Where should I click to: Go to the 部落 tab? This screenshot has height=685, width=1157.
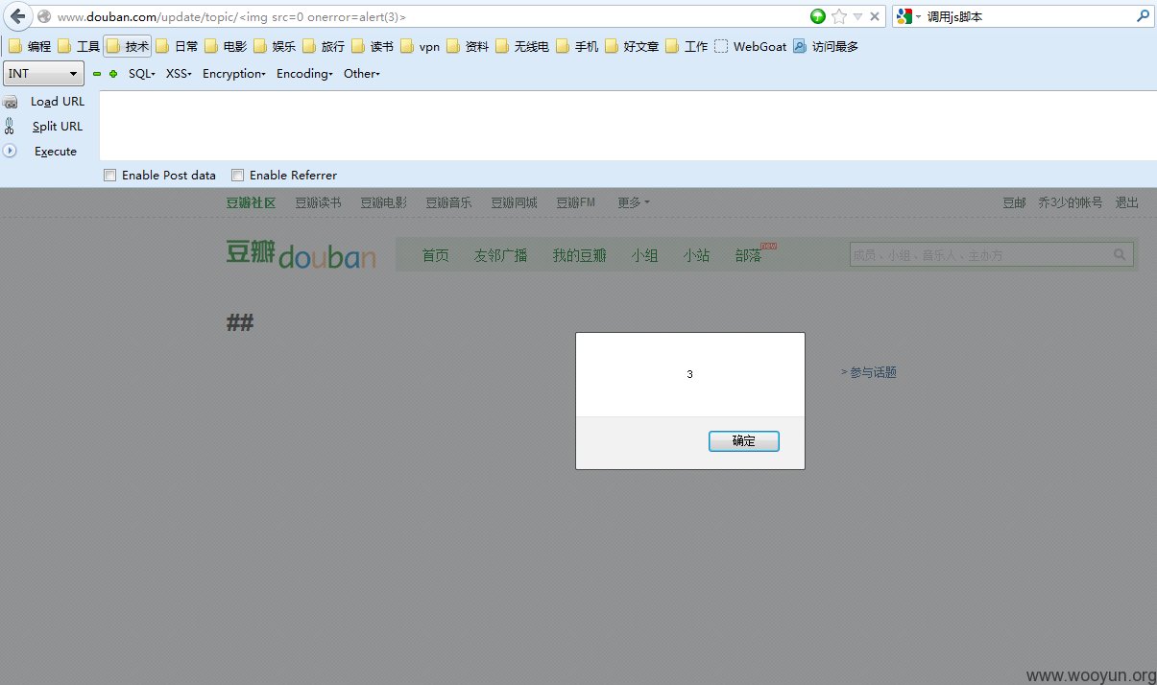[x=748, y=255]
